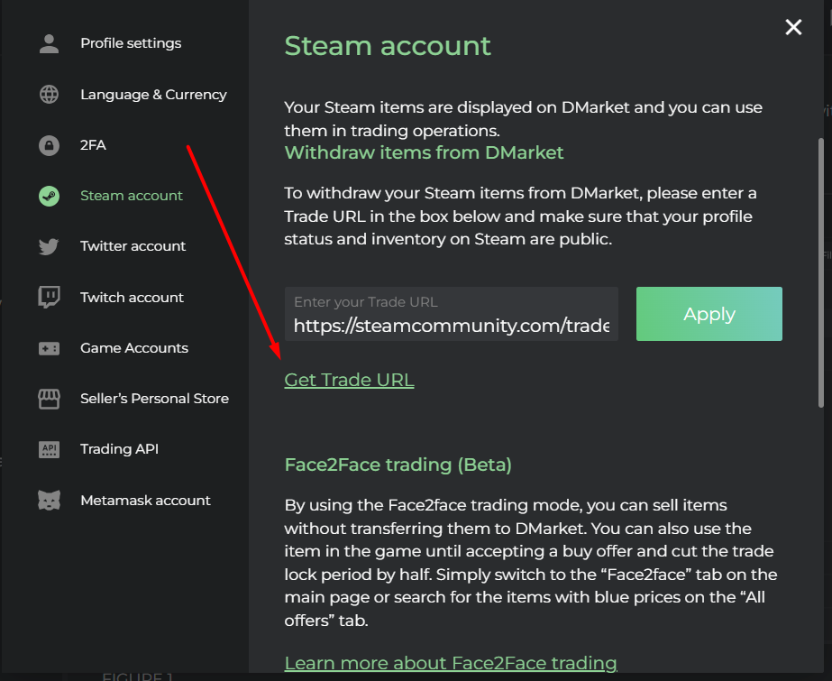Viewport: 832px width, 681px height.
Task: Click the Twitter bird icon
Action: [49, 245]
